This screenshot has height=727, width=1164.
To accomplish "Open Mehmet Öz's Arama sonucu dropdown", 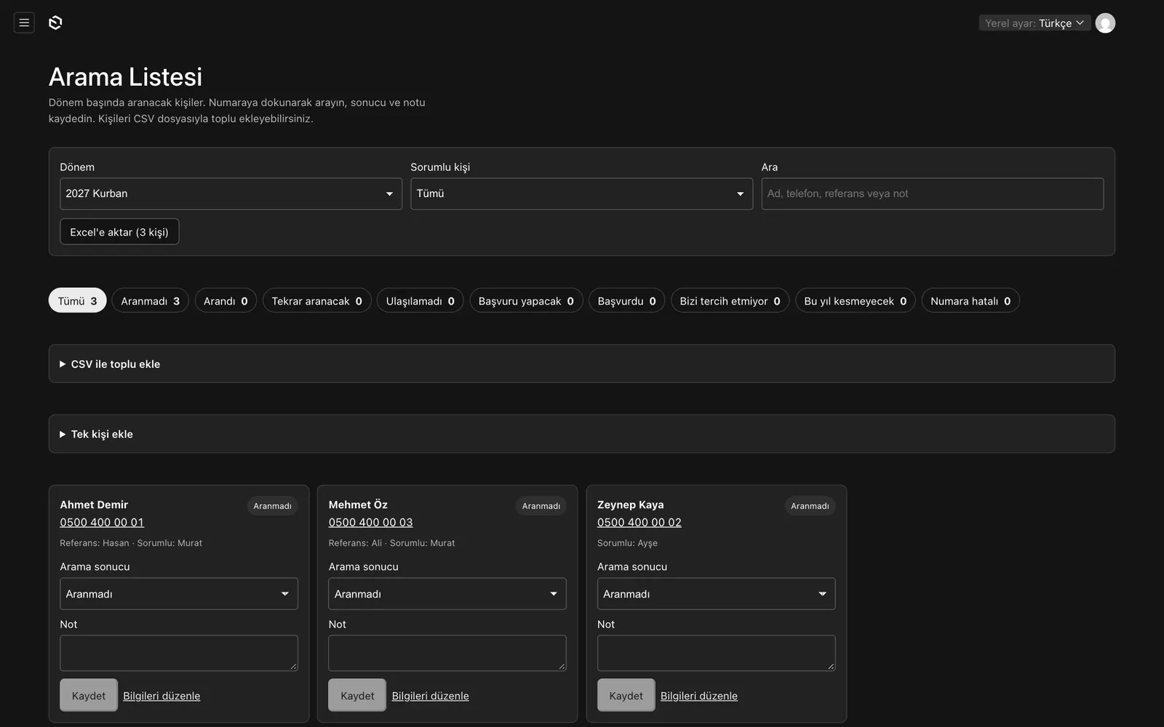I will [x=447, y=594].
